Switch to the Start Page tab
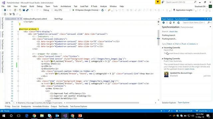The height and width of the screenshot is (119, 213). pos(59,19)
